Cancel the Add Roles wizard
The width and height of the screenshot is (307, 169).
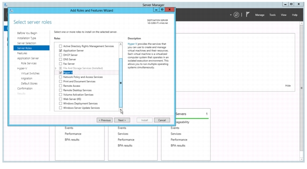(x=162, y=120)
